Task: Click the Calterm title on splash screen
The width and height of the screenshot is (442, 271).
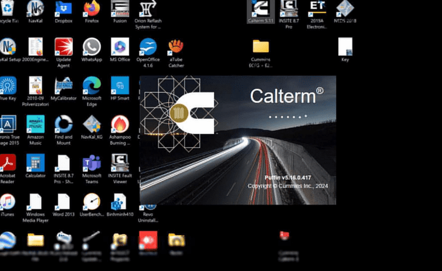Action: (x=287, y=96)
